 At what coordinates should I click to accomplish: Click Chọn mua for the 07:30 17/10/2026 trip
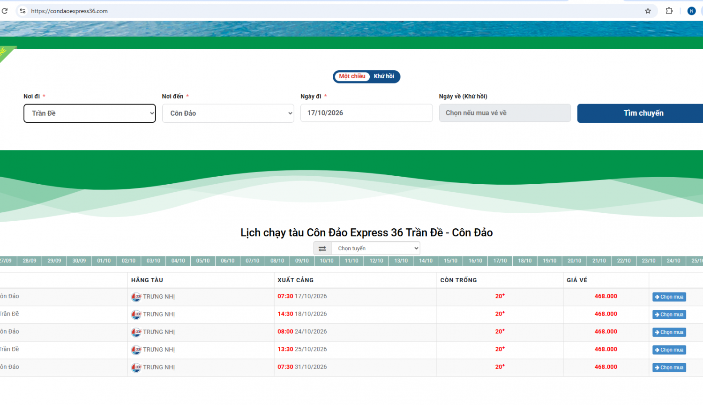tap(669, 297)
